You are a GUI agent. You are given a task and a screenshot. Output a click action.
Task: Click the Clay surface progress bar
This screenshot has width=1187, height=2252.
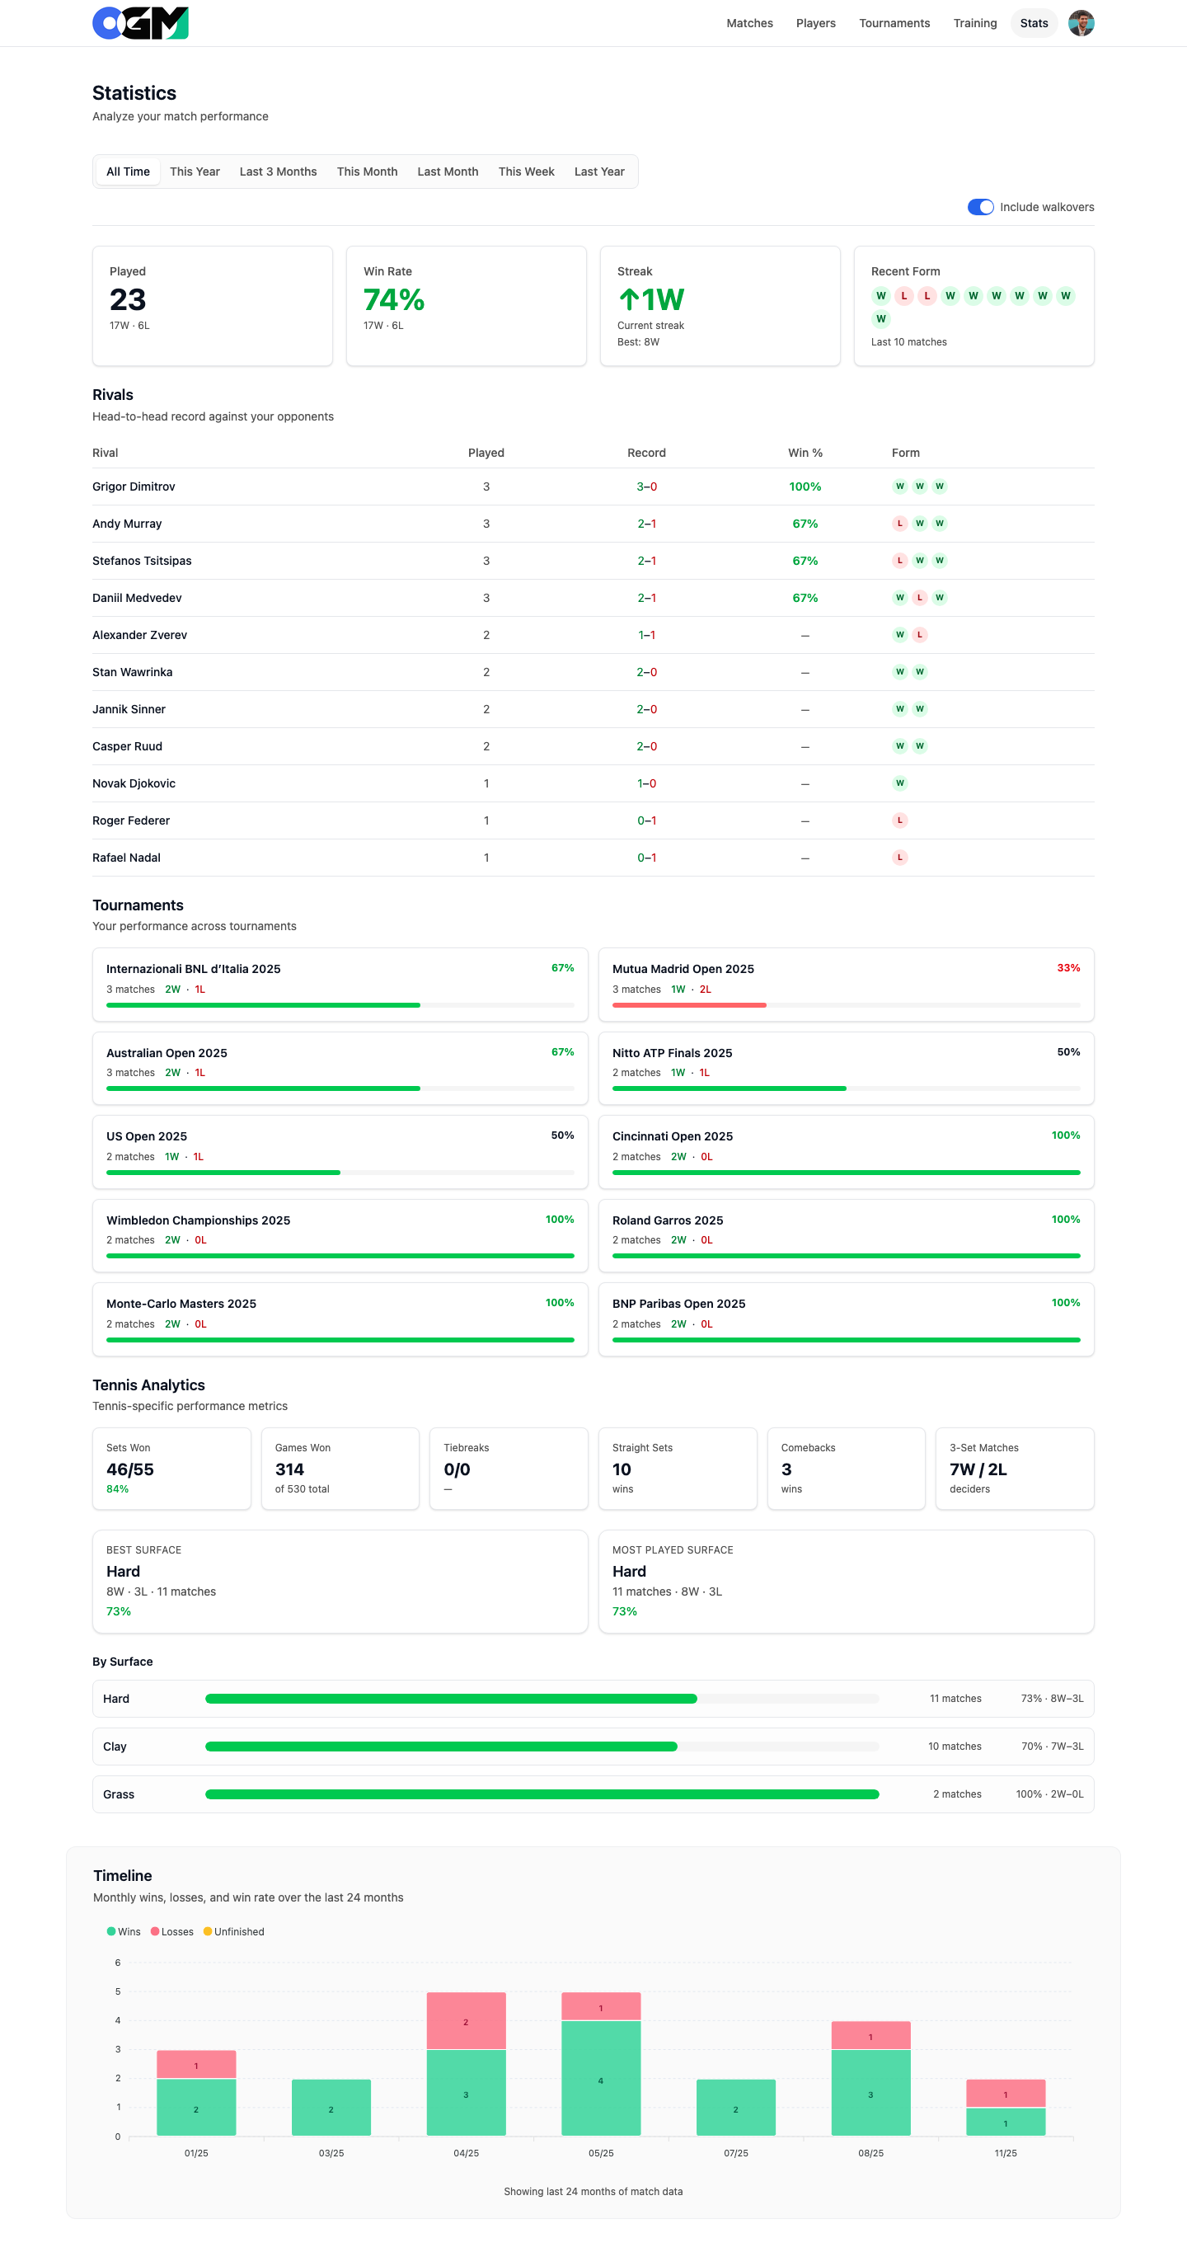pos(541,1746)
